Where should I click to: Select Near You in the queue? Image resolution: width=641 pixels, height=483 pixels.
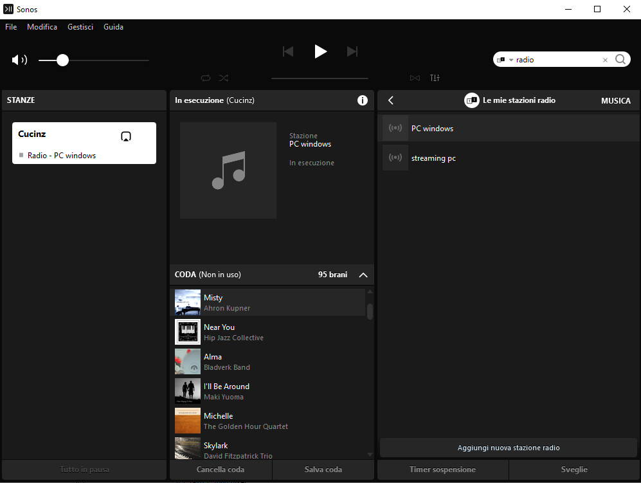[x=268, y=332]
